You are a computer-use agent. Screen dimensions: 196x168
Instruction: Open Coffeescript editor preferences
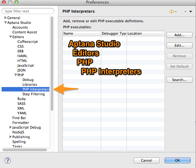pos(28,42)
